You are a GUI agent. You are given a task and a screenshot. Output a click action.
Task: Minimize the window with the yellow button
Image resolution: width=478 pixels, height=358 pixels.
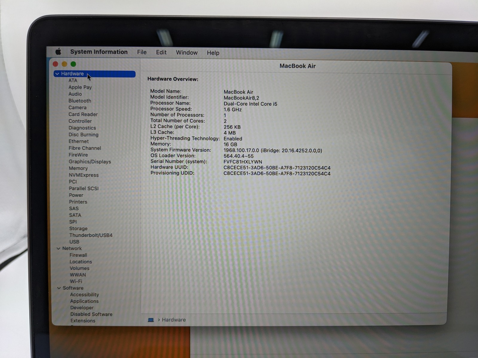click(x=65, y=64)
